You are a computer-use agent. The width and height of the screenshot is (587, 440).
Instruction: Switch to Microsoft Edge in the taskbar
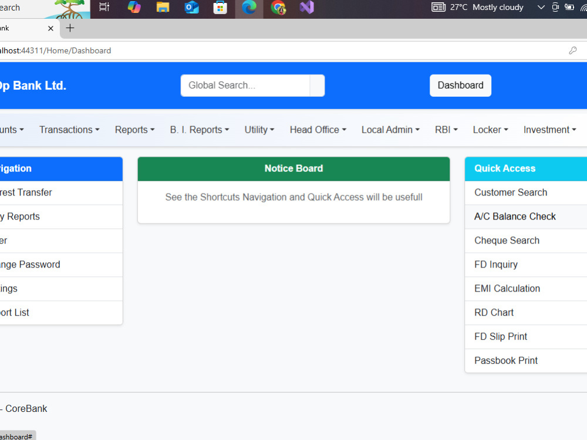click(249, 7)
